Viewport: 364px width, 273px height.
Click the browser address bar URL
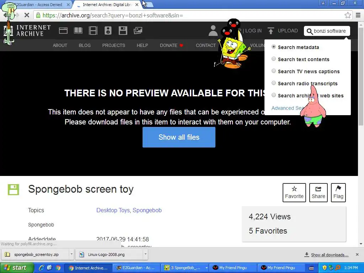tap(113, 15)
